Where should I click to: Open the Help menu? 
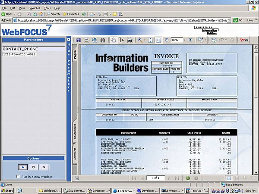57,8
